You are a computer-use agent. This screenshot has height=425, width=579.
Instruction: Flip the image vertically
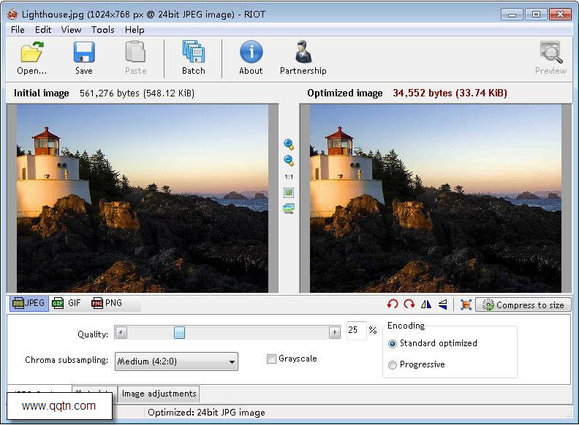[443, 305]
